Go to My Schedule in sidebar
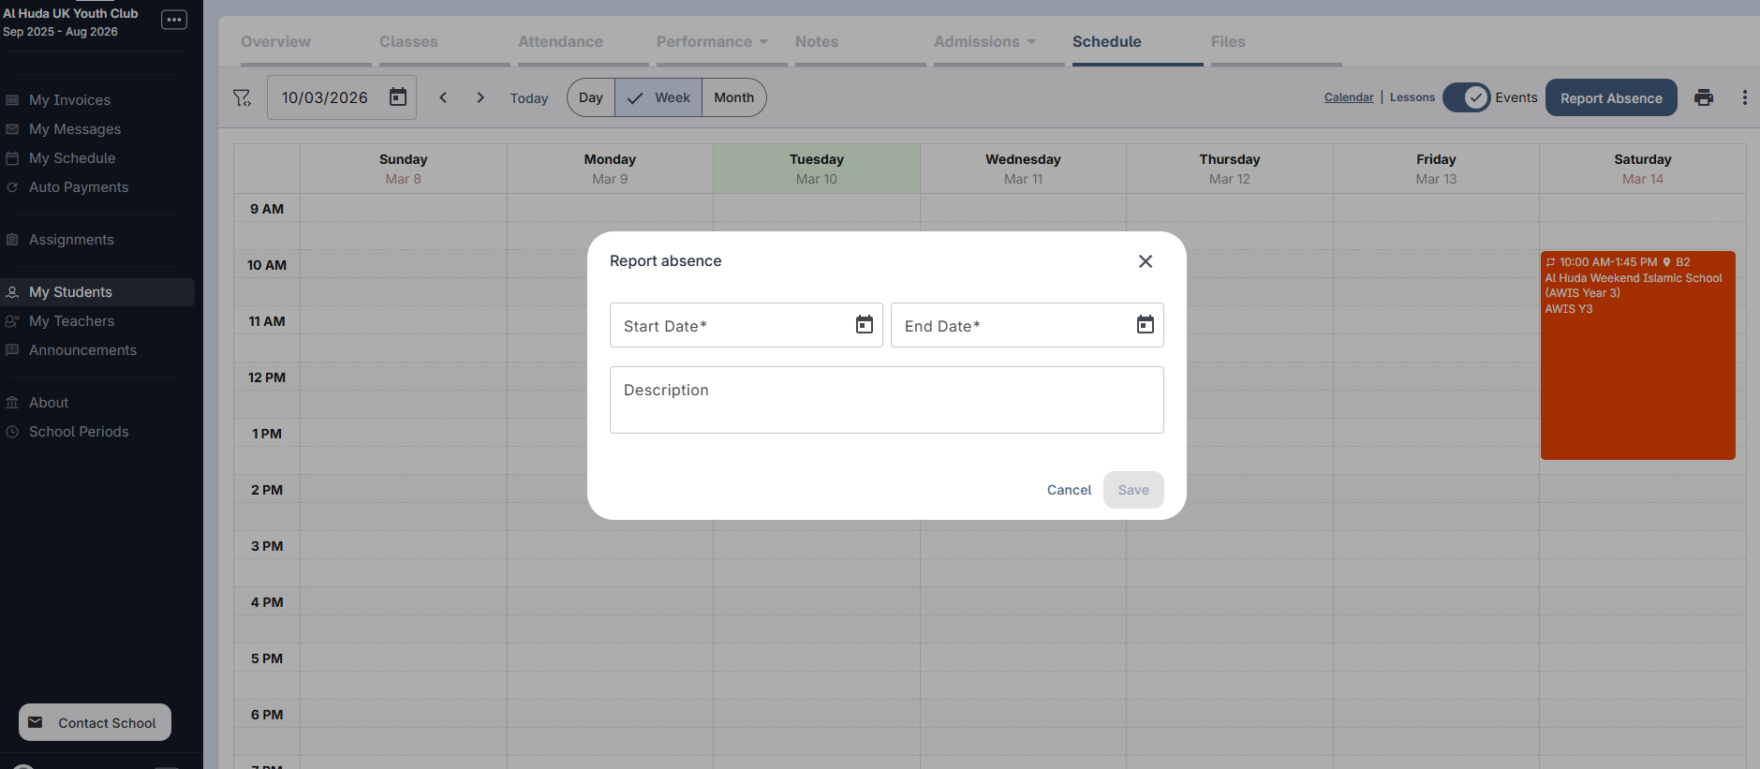 (x=97, y=158)
